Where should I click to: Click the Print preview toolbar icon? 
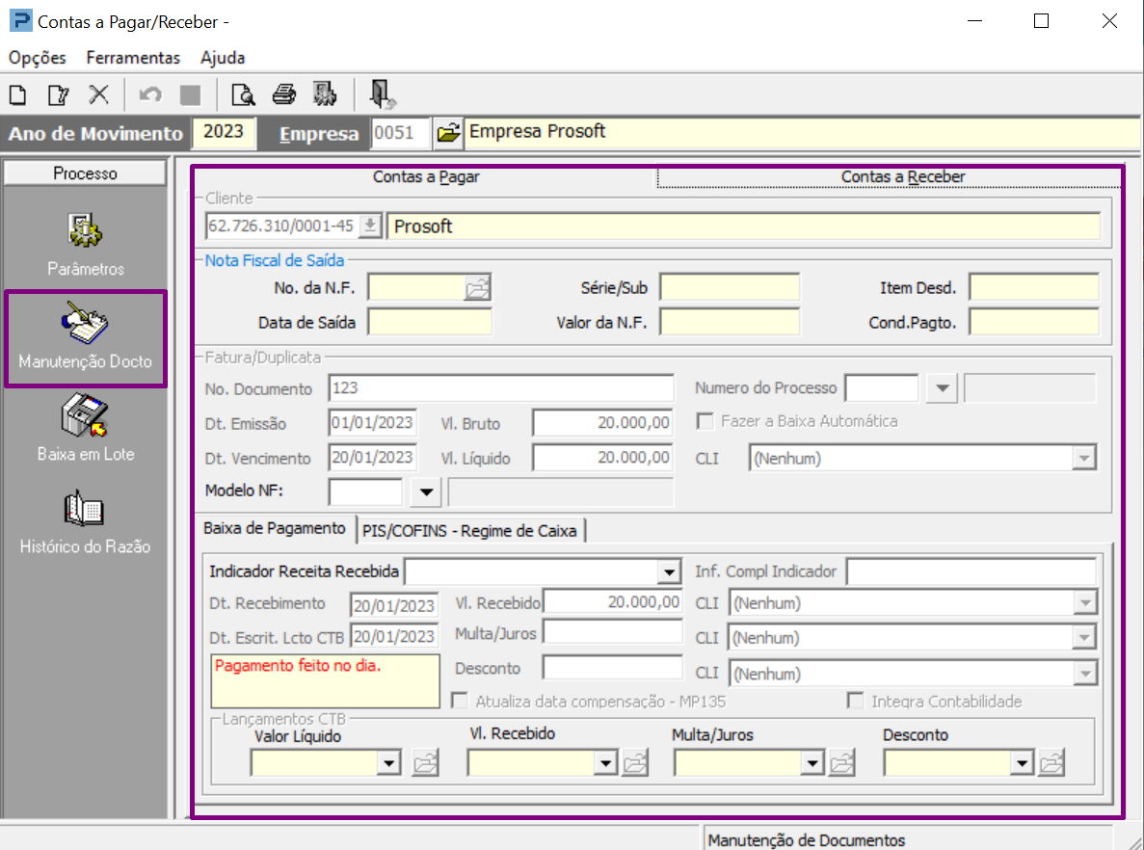[243, 94]
